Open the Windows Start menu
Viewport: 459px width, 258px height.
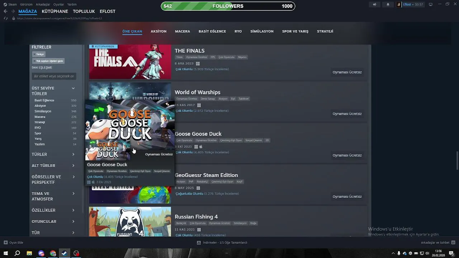tap(5, 253)
